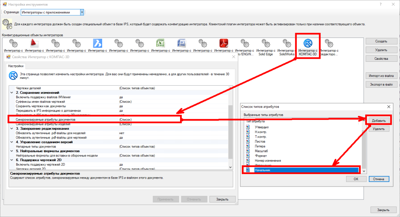Select the Excel integrator icon
The image size is (400, 217).
pyautogui.click(x=161, y=43)
